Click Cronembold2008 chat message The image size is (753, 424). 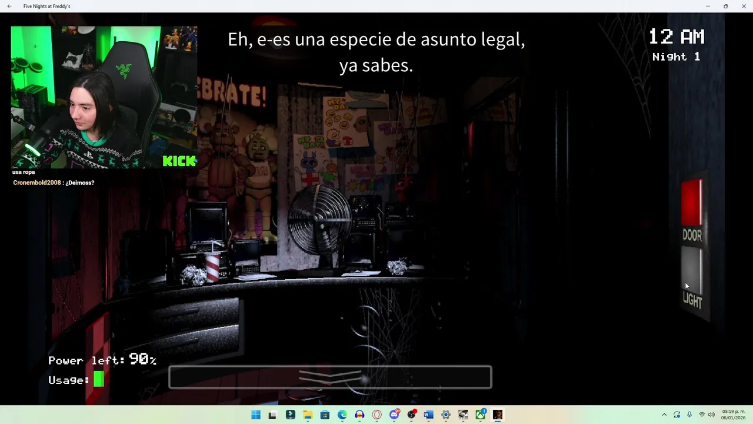pyautogui.click(x=54, y=183)
